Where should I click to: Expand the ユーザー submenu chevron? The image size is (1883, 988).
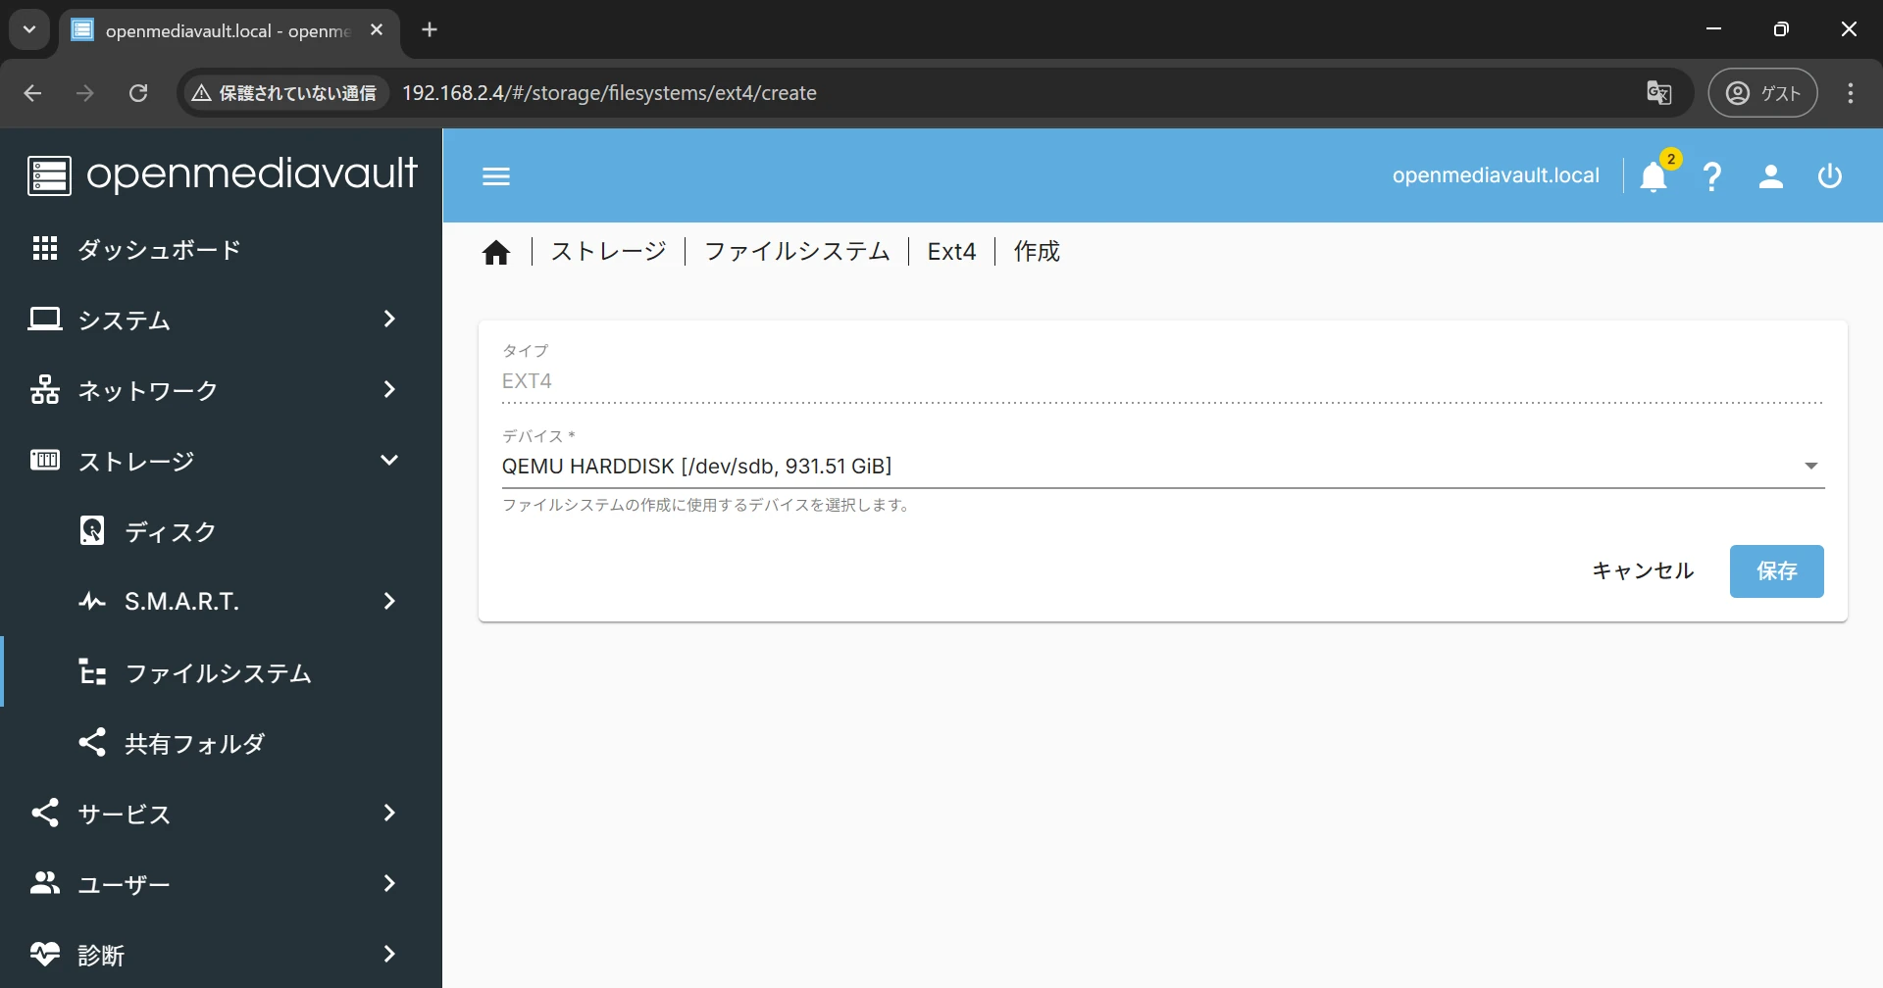click(389, 884)
